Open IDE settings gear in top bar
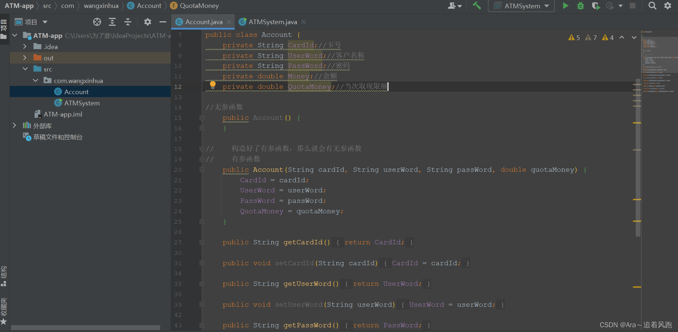Image resolution: width=678 pixels, height=332 pixels. point(668,6)
